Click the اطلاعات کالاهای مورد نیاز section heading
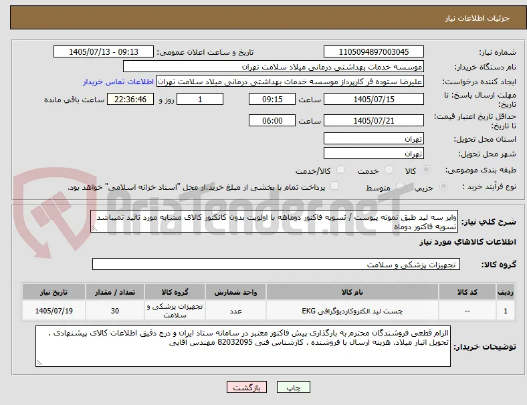Image resolution: width=527 pixels, height=405 pixels. tap(467, 242)
